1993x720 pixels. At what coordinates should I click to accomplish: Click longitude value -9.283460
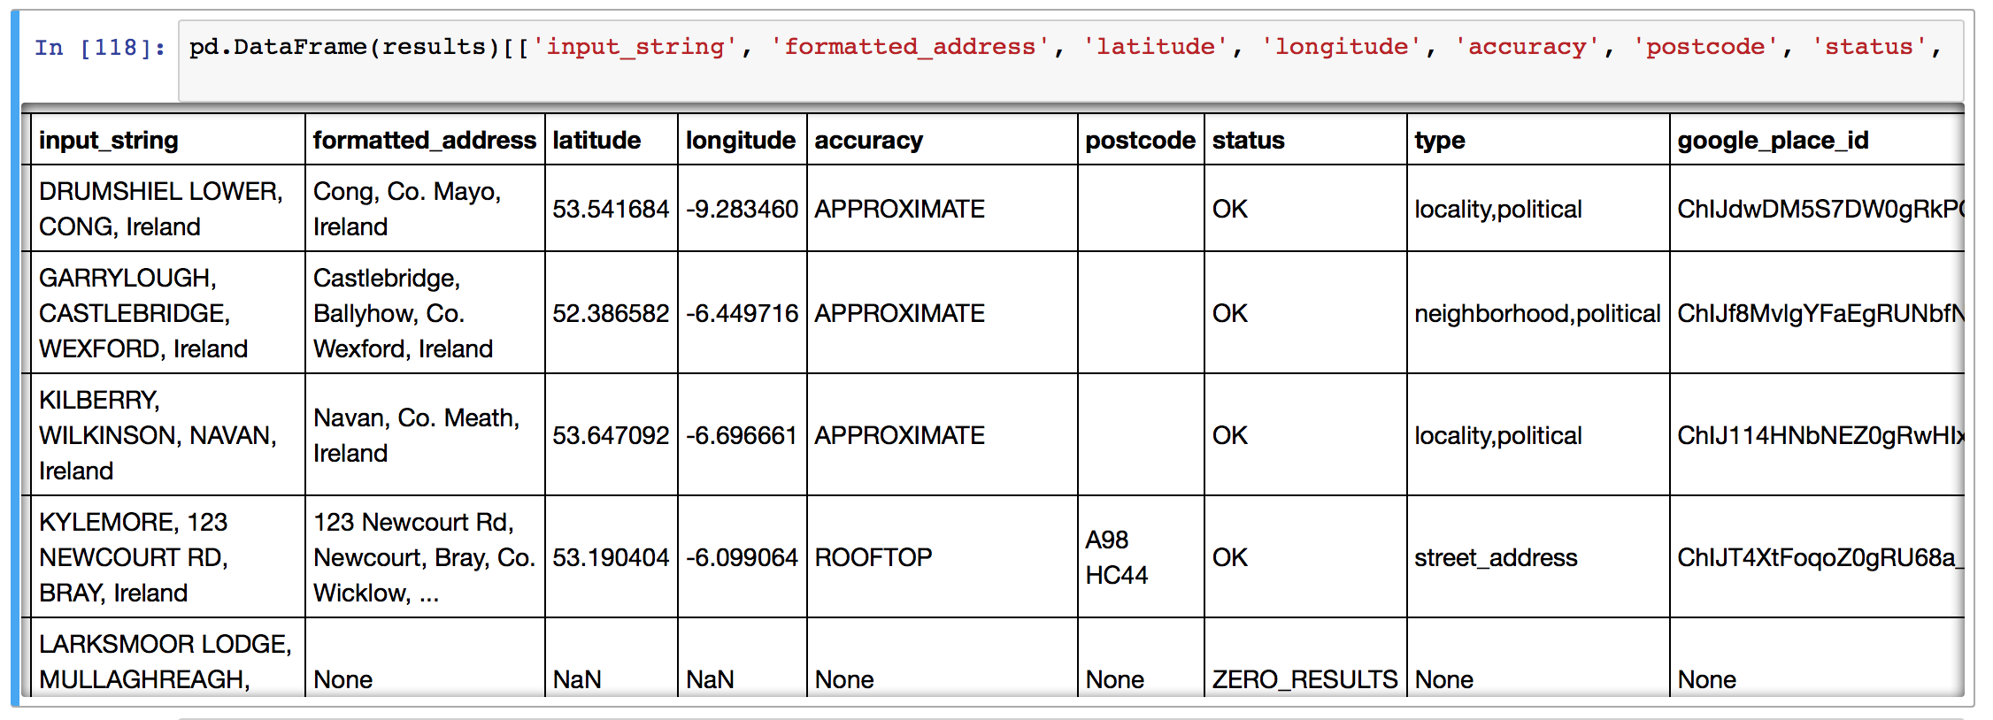(x=742, y=209)
